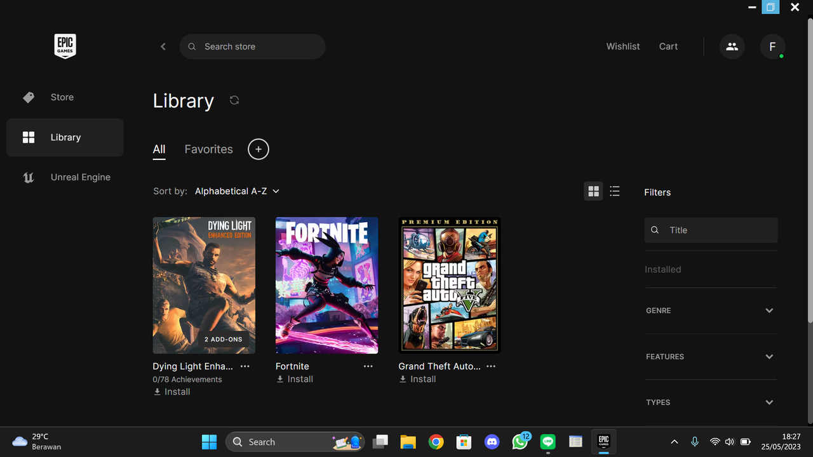Click the Epic Games logo
This screenshot has height=457, width=813.
point(65,46)
